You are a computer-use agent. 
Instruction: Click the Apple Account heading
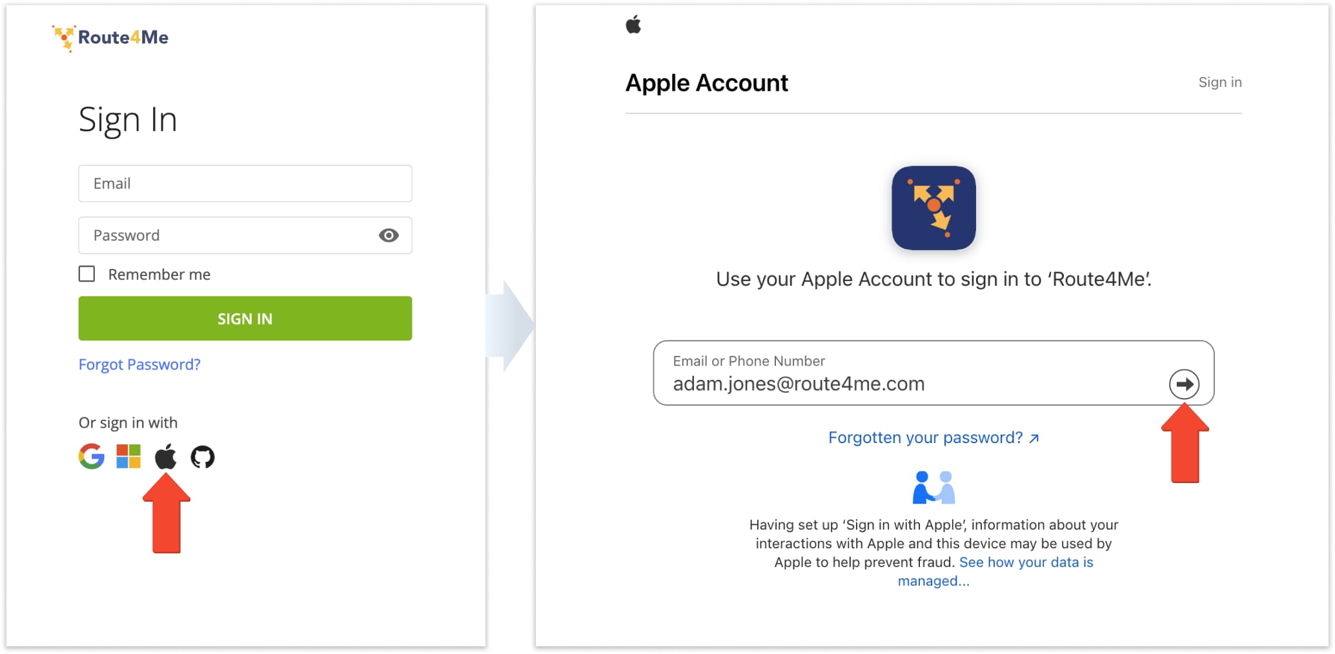[x=707, y=83]
